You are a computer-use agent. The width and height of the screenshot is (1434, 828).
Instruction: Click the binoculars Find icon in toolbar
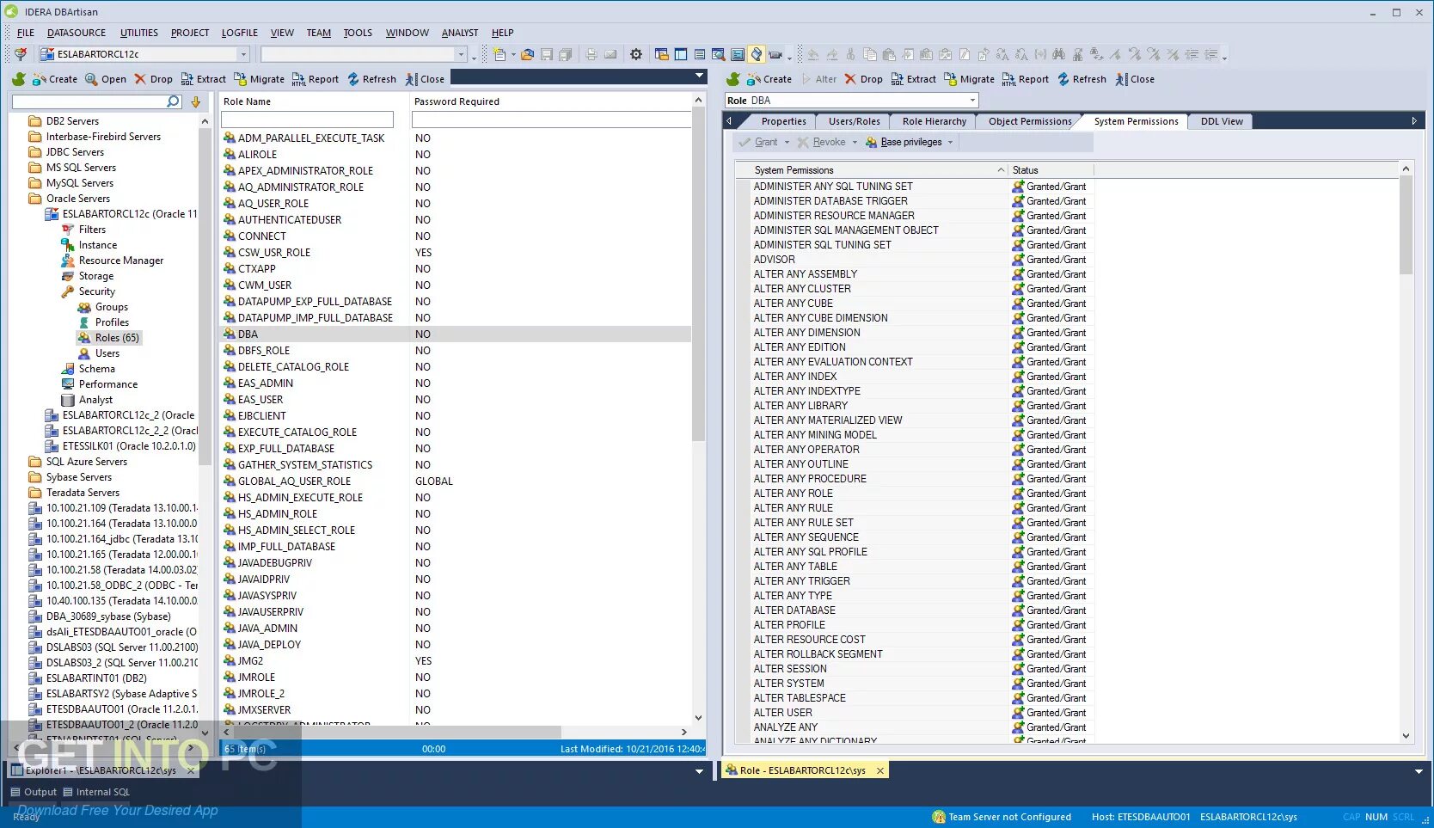1058,54
